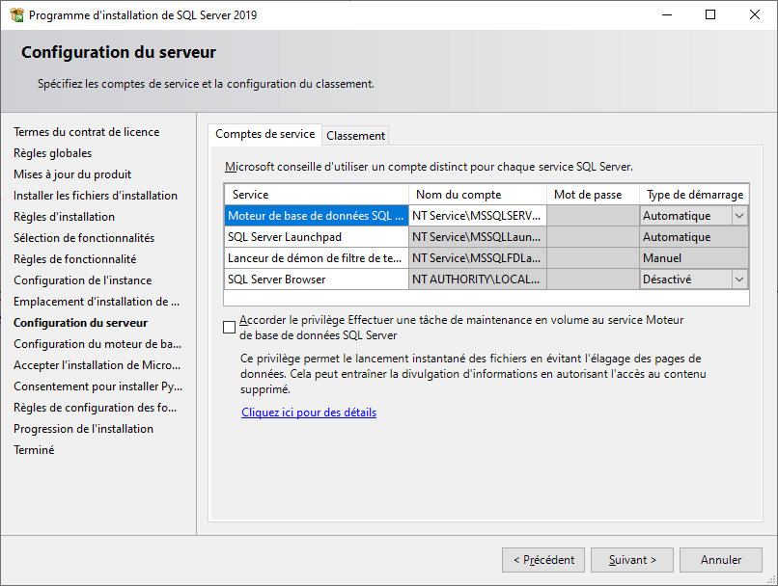The width and height of the screenshot is (778, 586).
Task: Open startup type dropdown for Moteur de base de données
Action: point(739,216)
